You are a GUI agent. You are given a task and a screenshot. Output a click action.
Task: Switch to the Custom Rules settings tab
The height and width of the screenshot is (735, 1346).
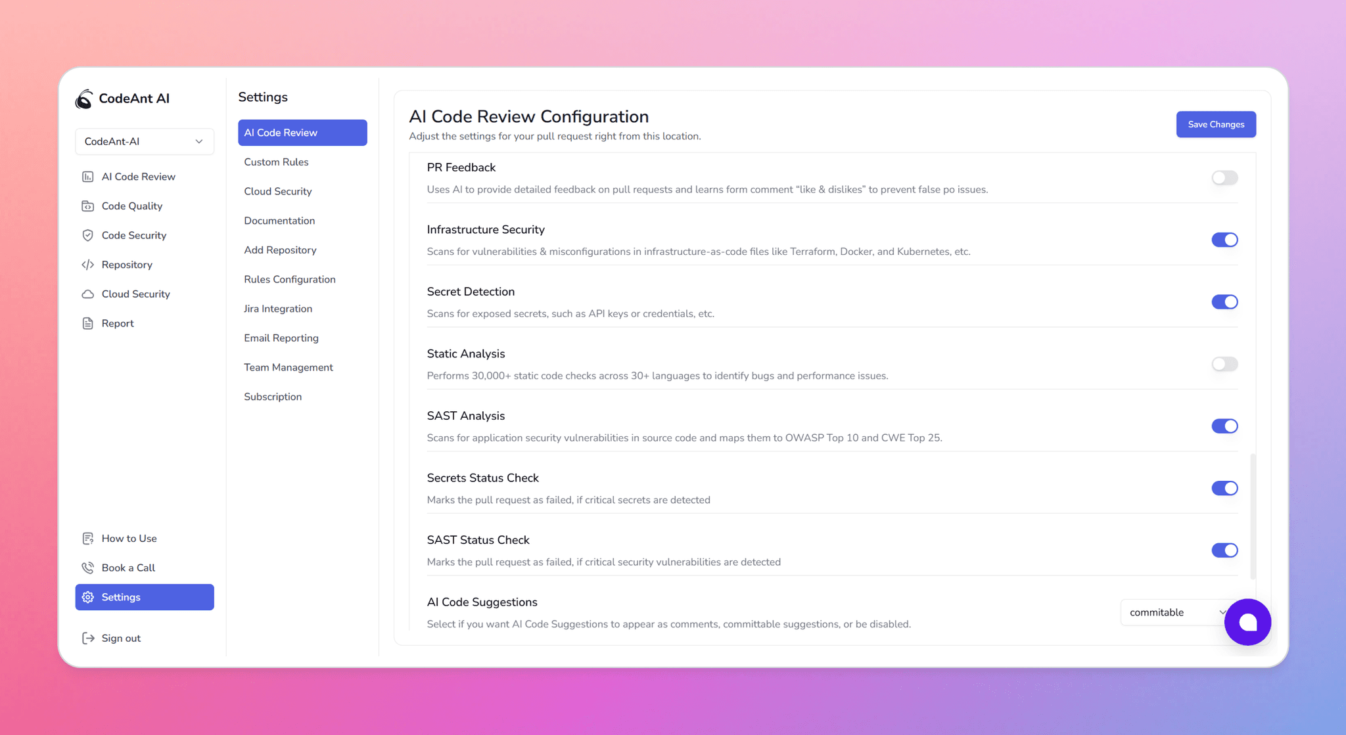tap(276, 162)
